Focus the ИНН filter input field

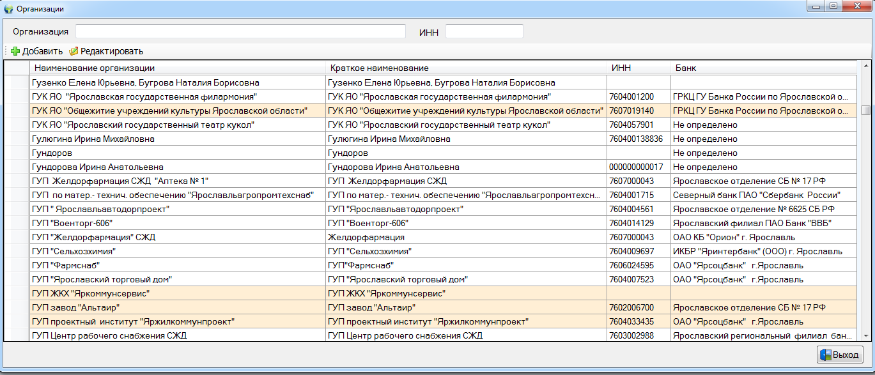[x=484, y=31]
